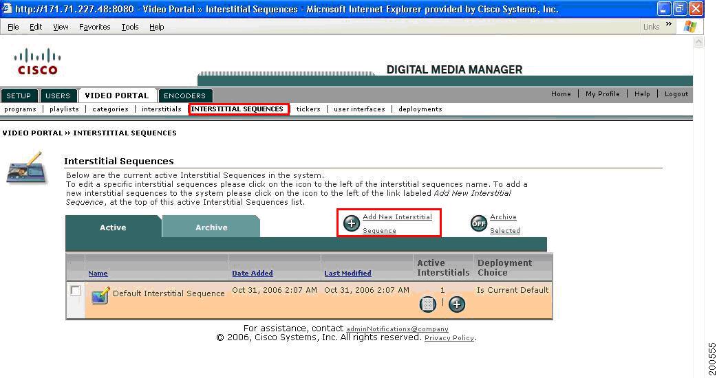Select the VIDEO PORTAL tab

pyautogui.click(x=117, y=96)
